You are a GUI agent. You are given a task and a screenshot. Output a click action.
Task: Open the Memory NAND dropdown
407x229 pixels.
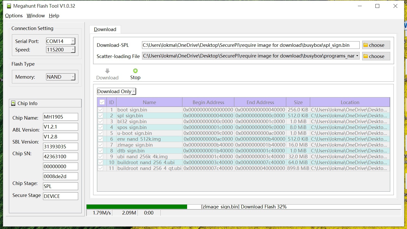(73, 77)
